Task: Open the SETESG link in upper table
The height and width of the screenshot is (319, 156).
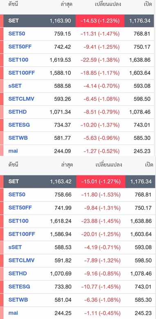Action: pos(19,125)
